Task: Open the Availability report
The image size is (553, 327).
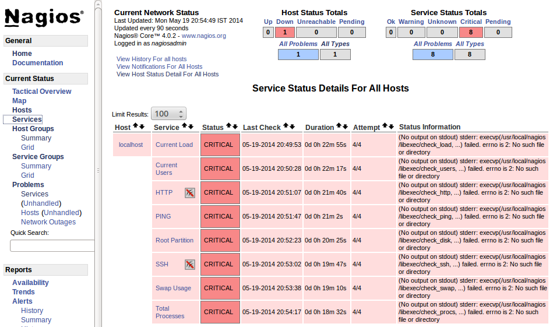Action: point(30,283)
